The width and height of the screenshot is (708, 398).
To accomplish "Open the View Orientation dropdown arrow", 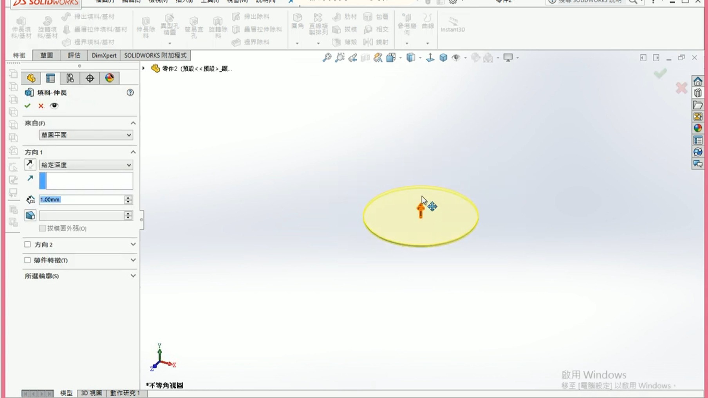I will tap(400, 58).
